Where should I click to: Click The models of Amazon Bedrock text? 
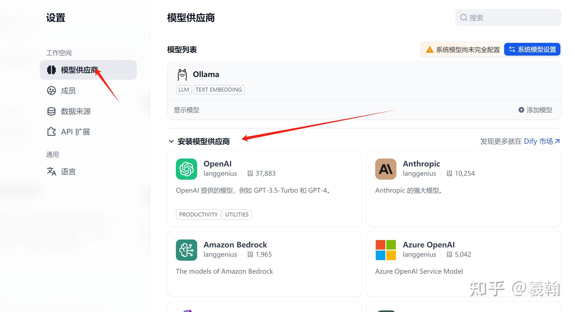pyautogui.click(x=224, y=272)
